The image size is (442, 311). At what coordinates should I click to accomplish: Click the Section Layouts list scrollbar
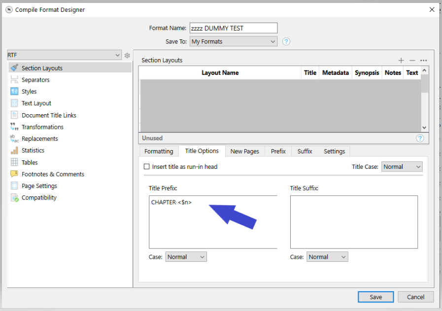pos(424,98)
